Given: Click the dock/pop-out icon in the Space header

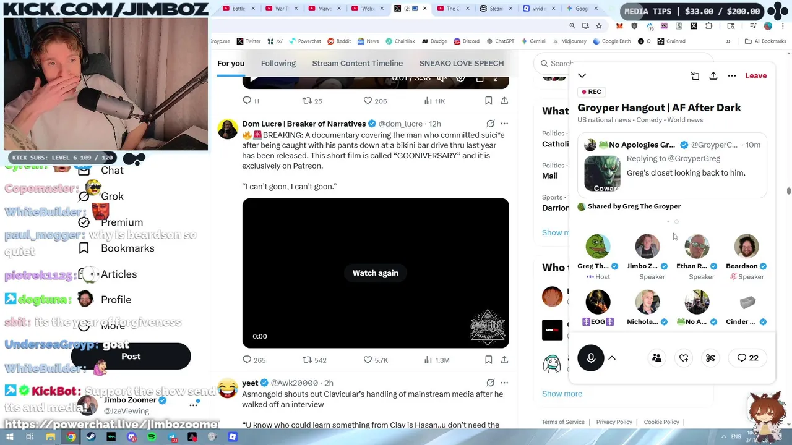Looking at the screenshot, I should click(x=695, y=75).
